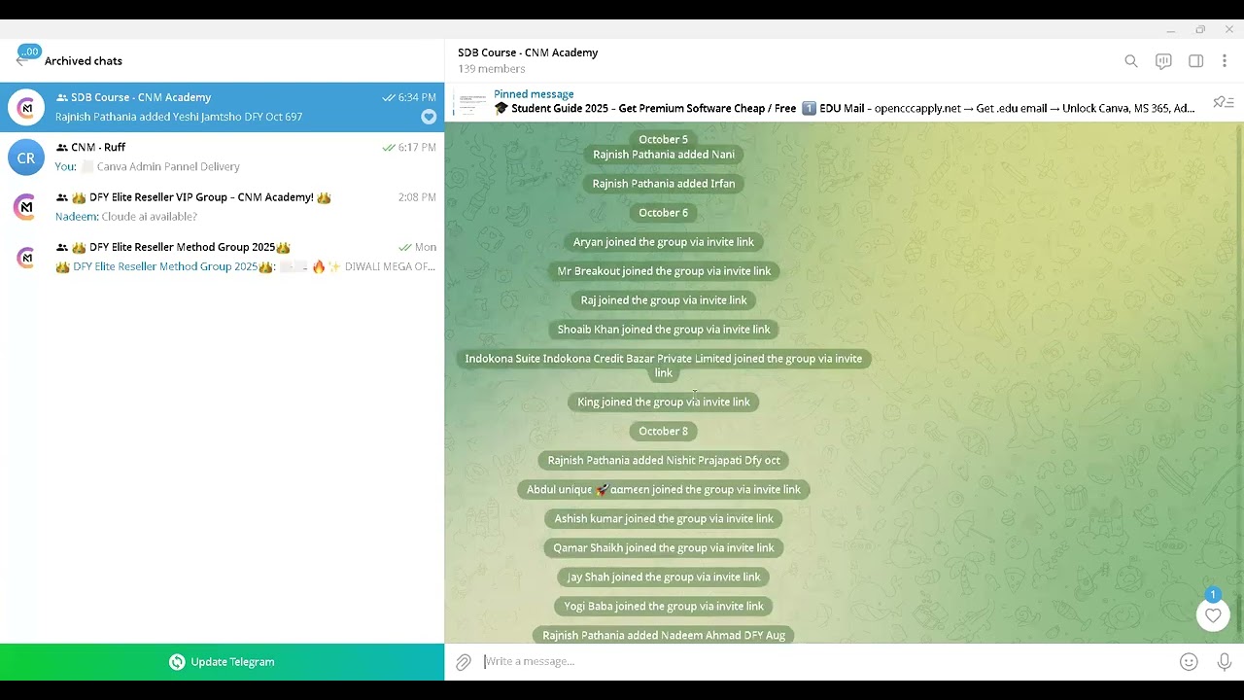Open the DFY Elite Reseller VIP Group chat

(x=222, y=207)
